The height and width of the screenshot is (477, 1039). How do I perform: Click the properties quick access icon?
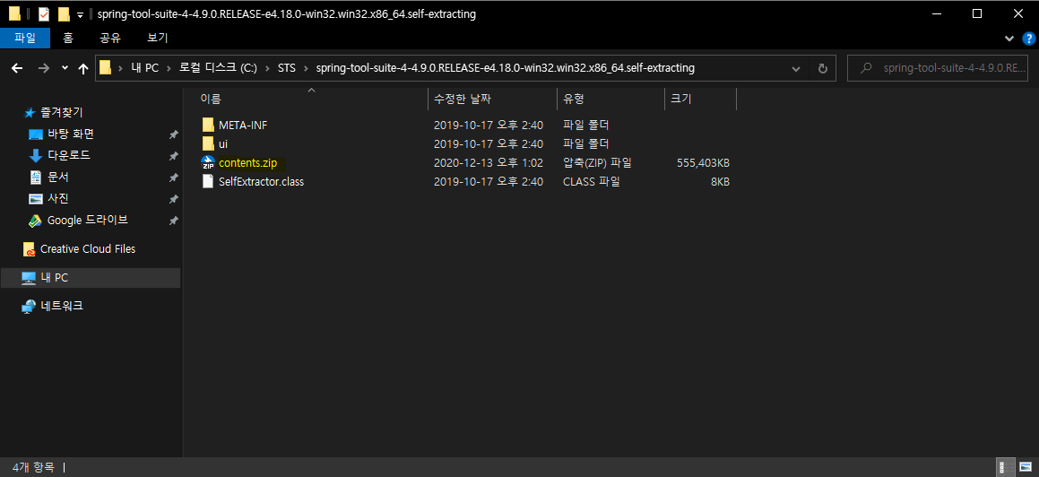(44, 14)
